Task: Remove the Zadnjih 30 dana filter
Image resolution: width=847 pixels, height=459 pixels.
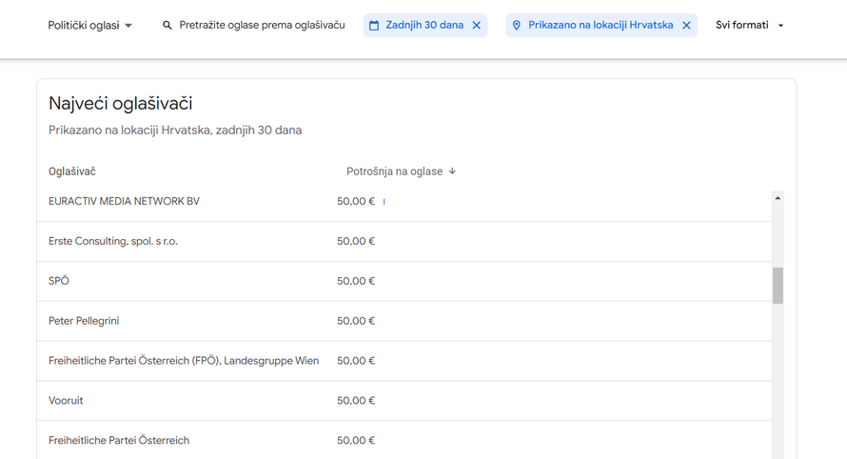Action: pos(477,26)
